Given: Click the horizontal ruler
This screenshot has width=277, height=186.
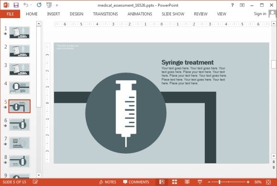Looking at the screenshot, I should 161,24.
